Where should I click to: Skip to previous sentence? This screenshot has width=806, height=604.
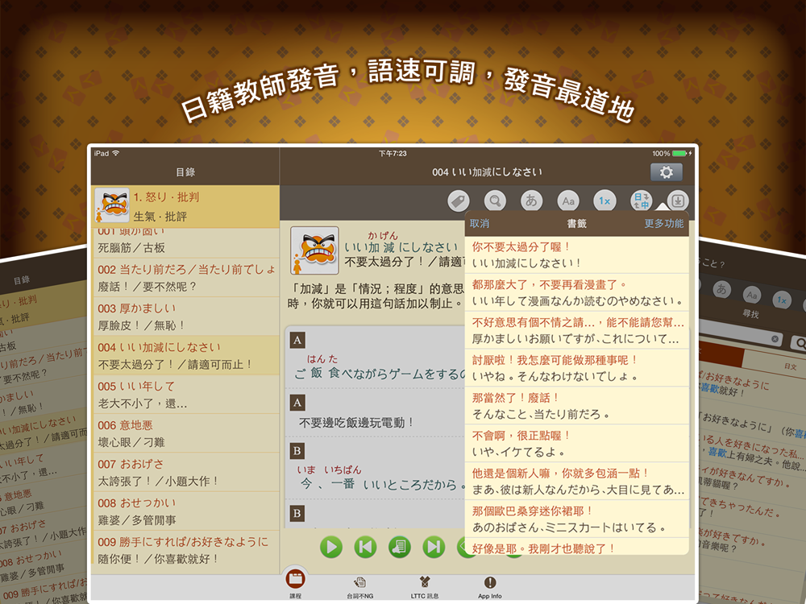pos(365,547)
